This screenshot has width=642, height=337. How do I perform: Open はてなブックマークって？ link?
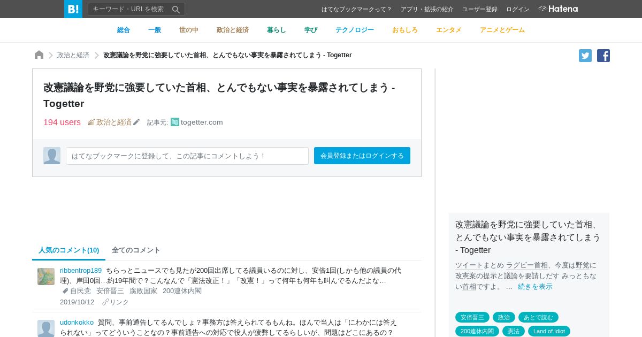click(x=357, y=9)
